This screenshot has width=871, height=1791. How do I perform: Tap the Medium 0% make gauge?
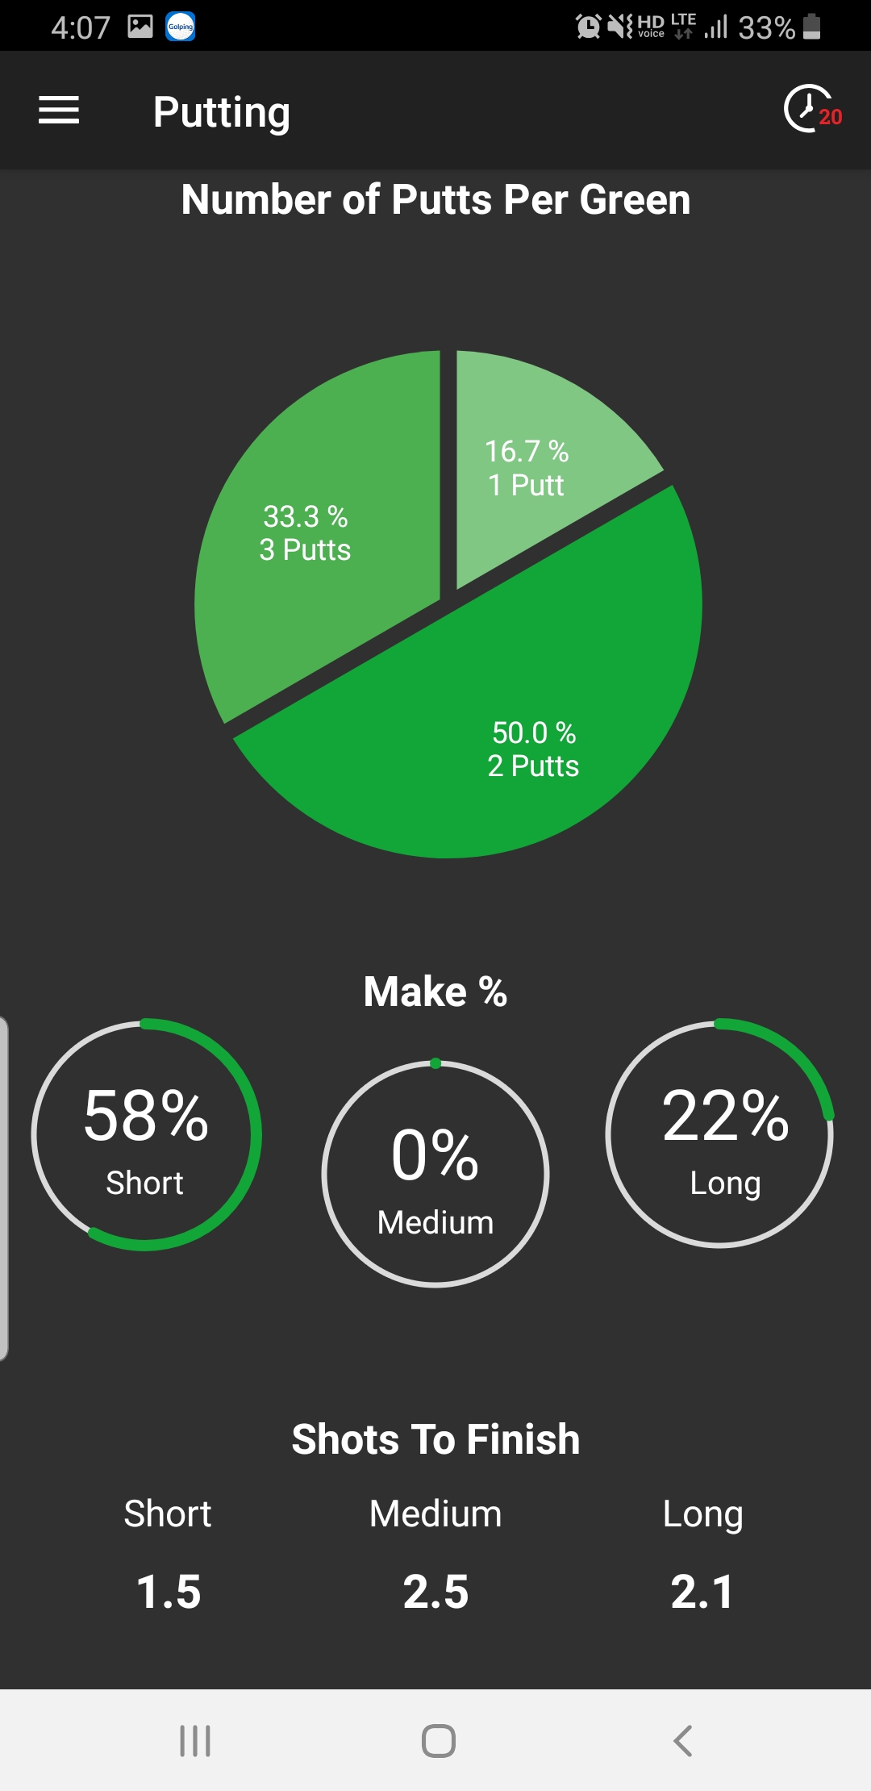[x=435, y=1174]
